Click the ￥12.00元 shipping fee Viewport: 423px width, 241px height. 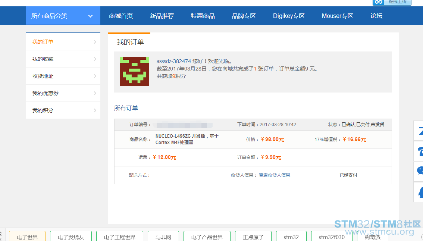pyautogui.click(x=164, y=157)
